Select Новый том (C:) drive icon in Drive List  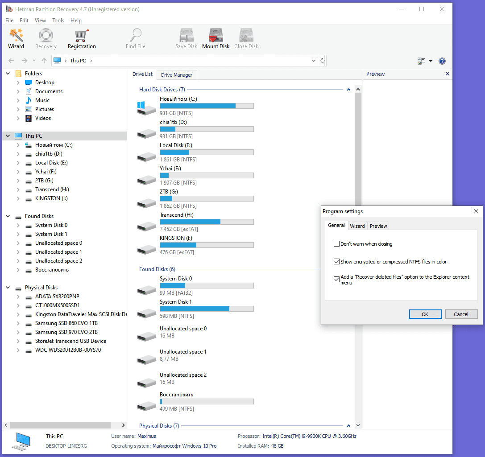click(146, 108)
